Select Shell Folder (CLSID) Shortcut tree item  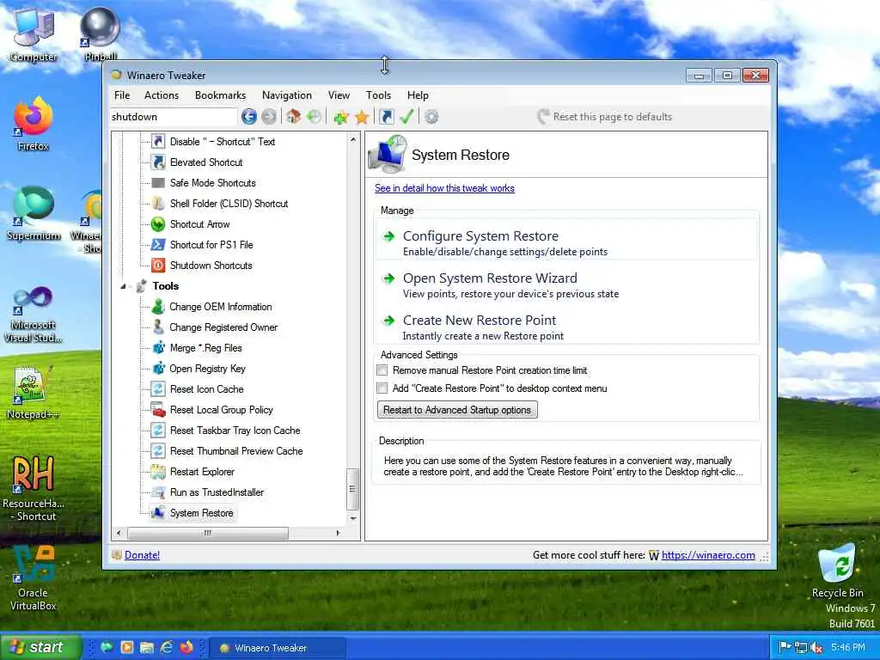[229, 204]
